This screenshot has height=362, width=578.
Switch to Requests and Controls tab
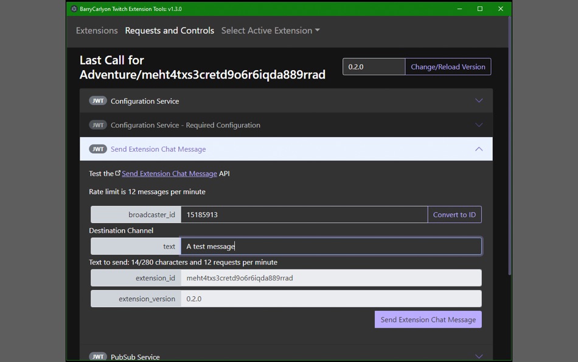tap(170, 30)
